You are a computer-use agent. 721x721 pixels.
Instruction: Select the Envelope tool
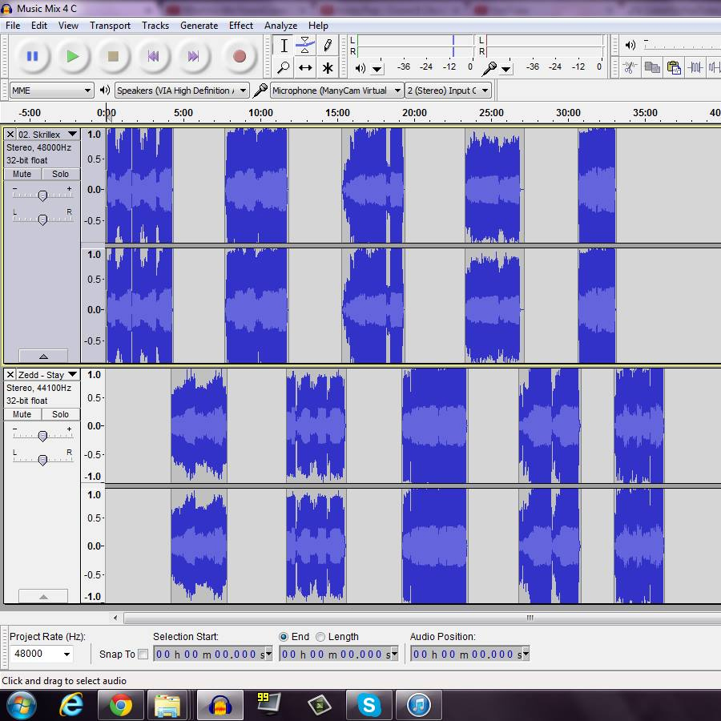click(305, 46)
